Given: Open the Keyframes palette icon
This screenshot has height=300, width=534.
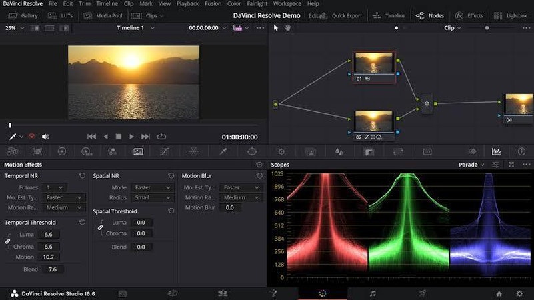Looking at the screenshot, I should coord(473,151).
